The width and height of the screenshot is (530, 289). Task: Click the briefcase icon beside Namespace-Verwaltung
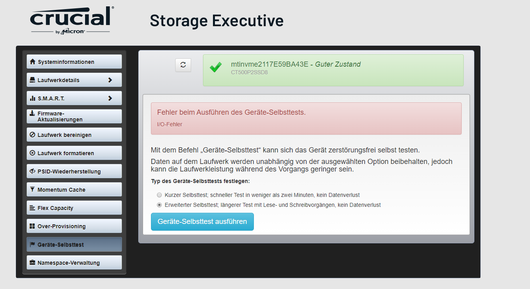pyautogui.click(x=33, y=262)
